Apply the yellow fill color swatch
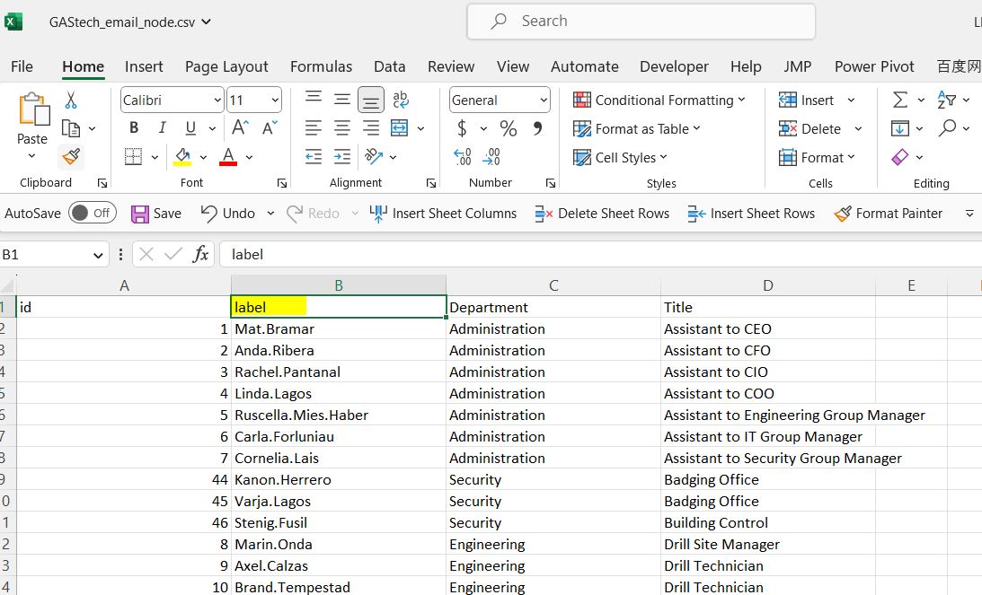The width and height of the screenshot is (982, 595). pos(182,157)
